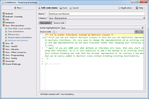Screen dimensions: 149x99
Task: Click the Java - EE books icon
Action: pos(4,43)
